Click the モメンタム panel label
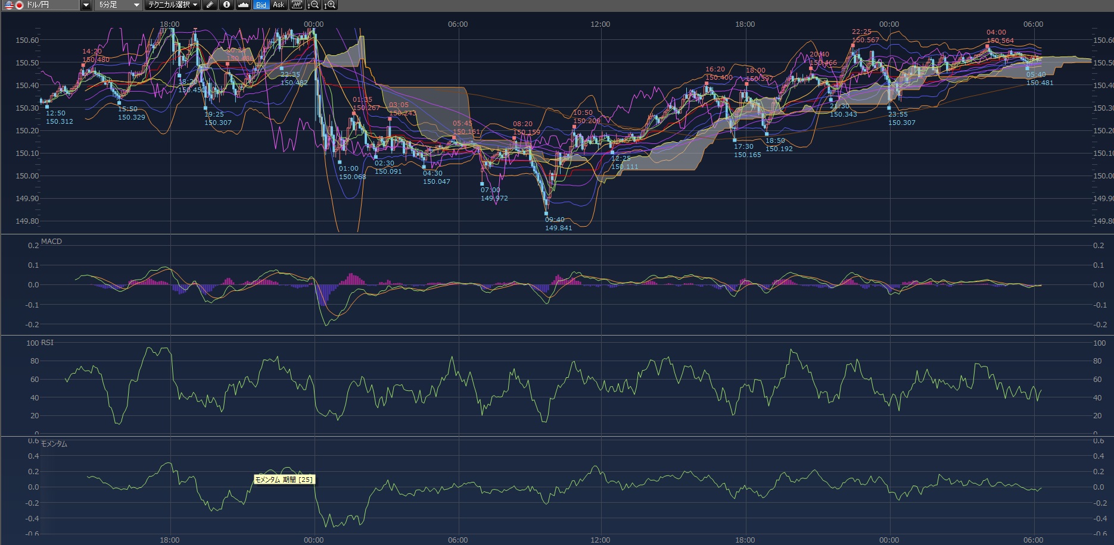This screenshot has width=1114, height=545. click(54, 444)
